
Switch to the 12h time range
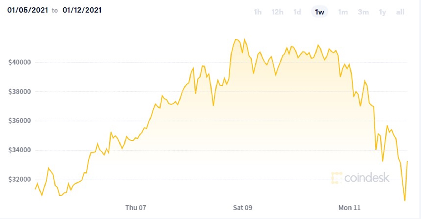click(x=277, y=12)
